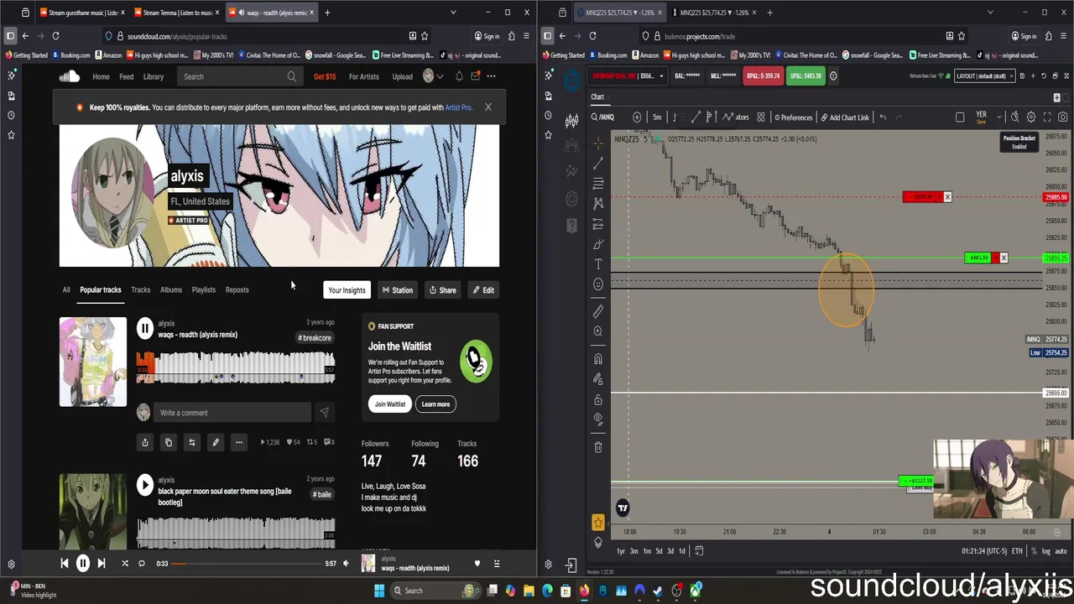Open the 5m timeframe selector
This screenshot has width=1074, height=604.
click(x=657, y=117)
